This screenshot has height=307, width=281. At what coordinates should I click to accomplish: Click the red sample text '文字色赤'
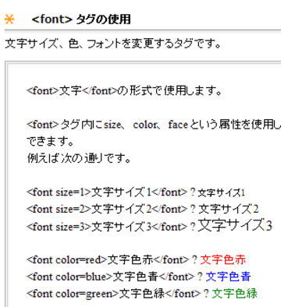(x=223, y=259)
